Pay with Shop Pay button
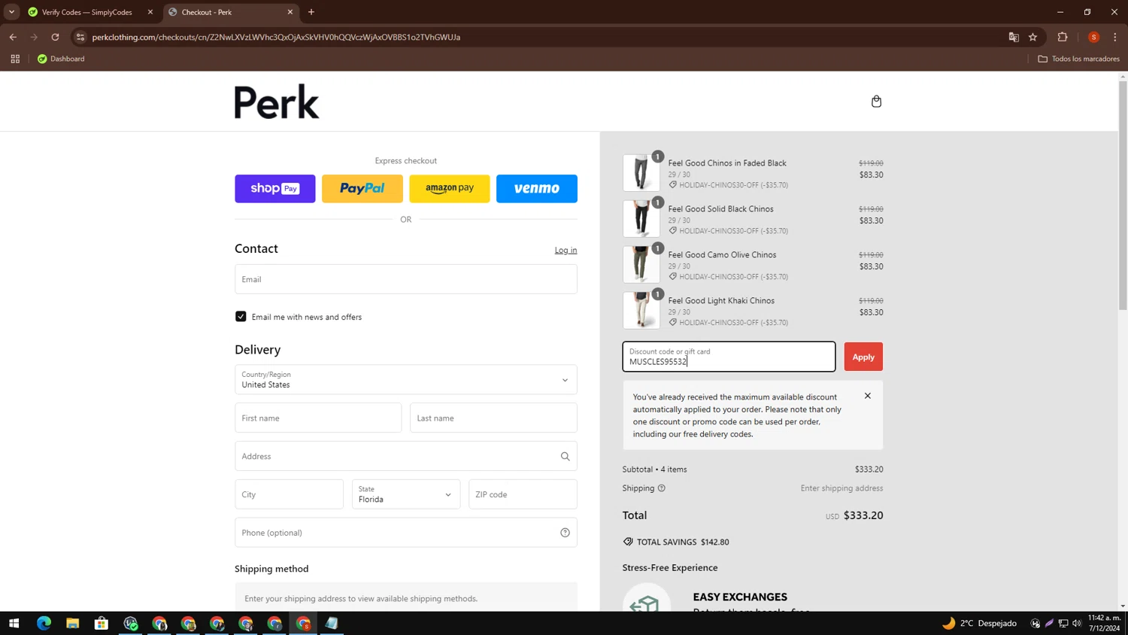 coord(275,189)
